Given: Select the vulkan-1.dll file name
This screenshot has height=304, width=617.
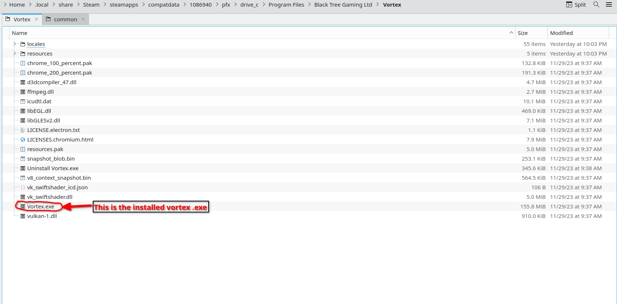Looking at the screenshot, I should coord(42,216).
